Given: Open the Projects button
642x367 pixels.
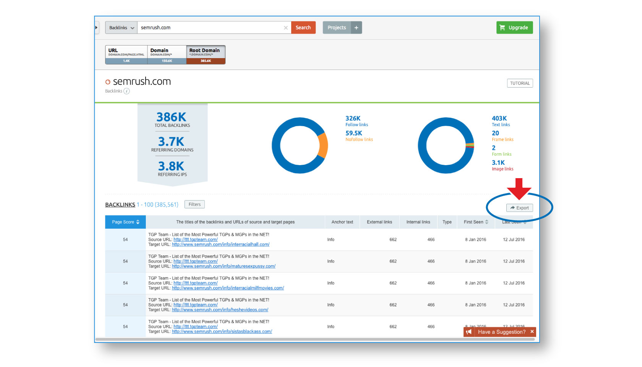Looking at the screenshot, I should point(337,28).
